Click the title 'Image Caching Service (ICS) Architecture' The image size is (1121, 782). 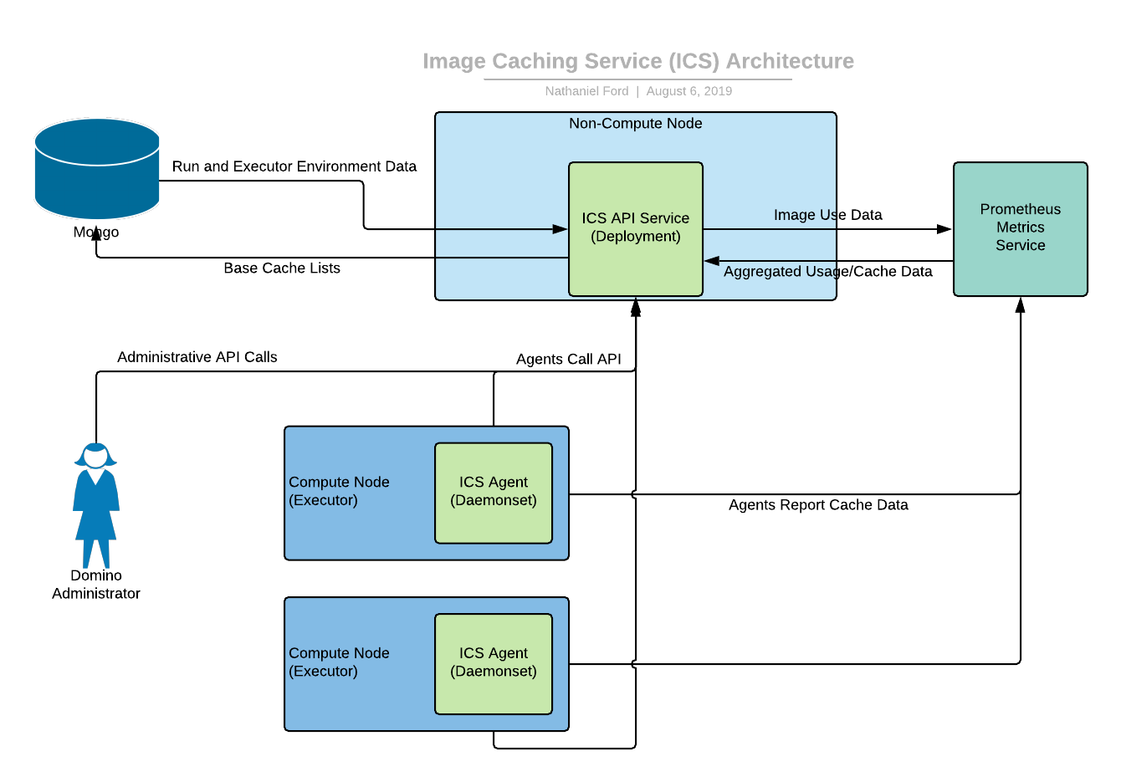(x=638, y=61)
